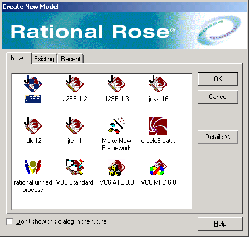Choose the jdk-12 framework icon
The width and height of the screenshot is (249, 237).
[33, 125]
